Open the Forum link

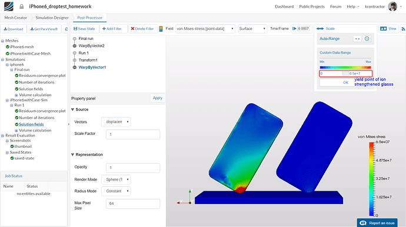click(x=335, y=6)
